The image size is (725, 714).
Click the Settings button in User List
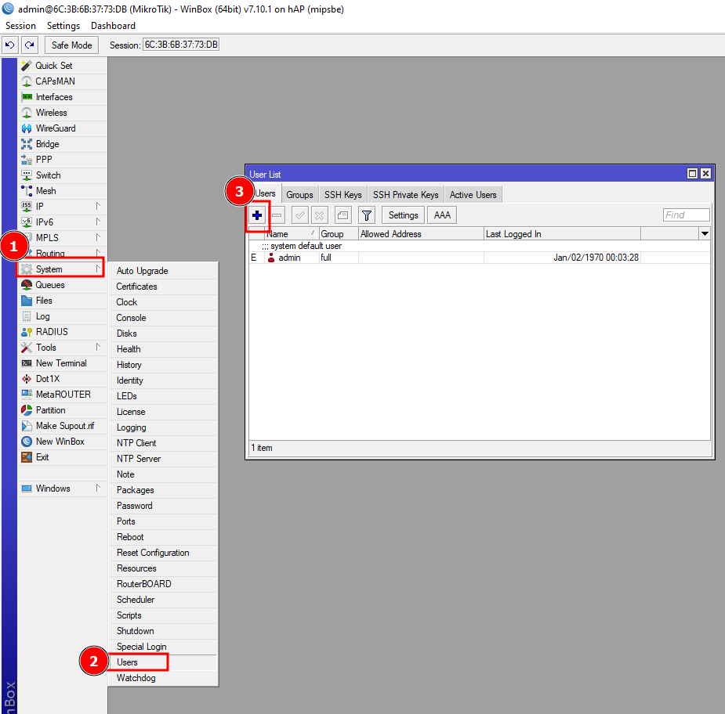point(403,215)
